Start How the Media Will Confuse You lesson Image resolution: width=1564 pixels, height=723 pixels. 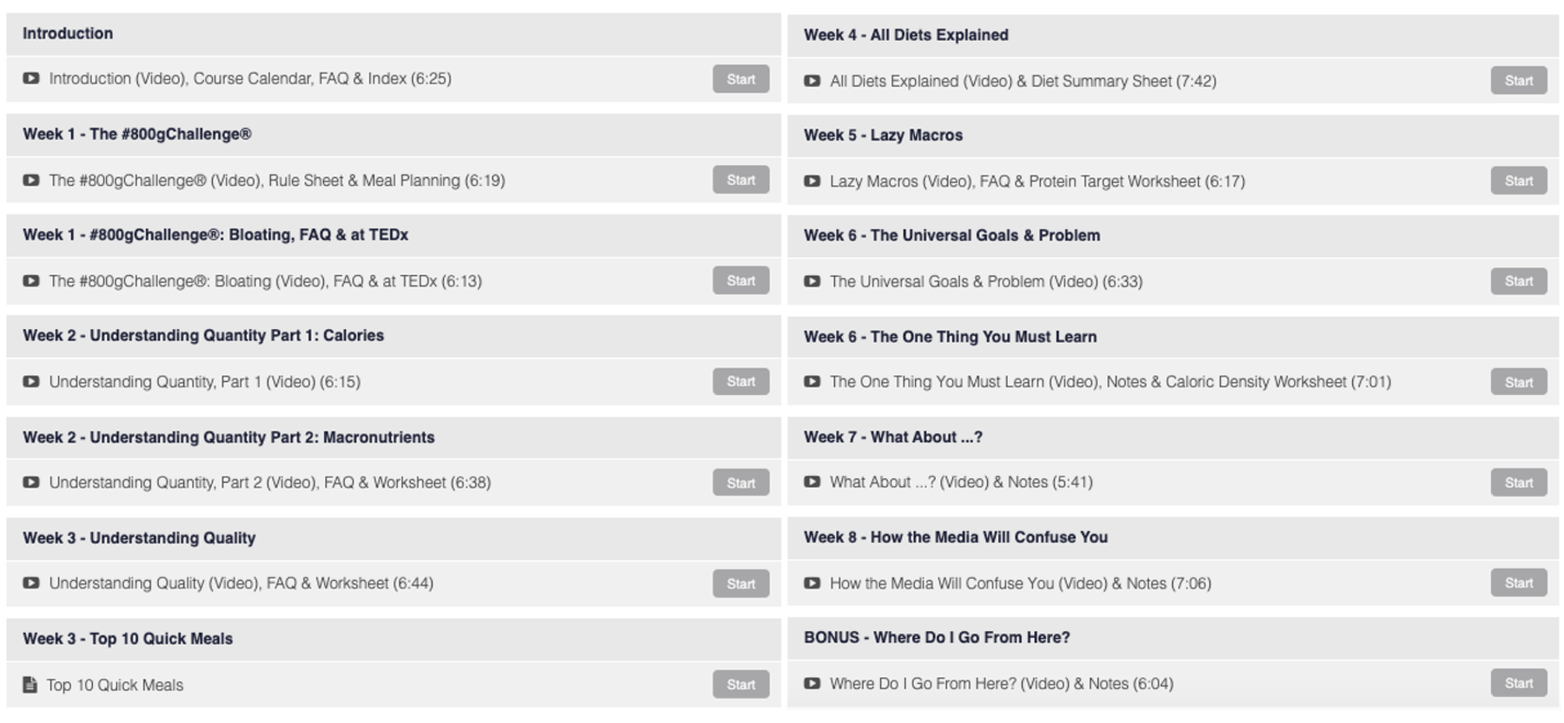[x=1519, y=582]
